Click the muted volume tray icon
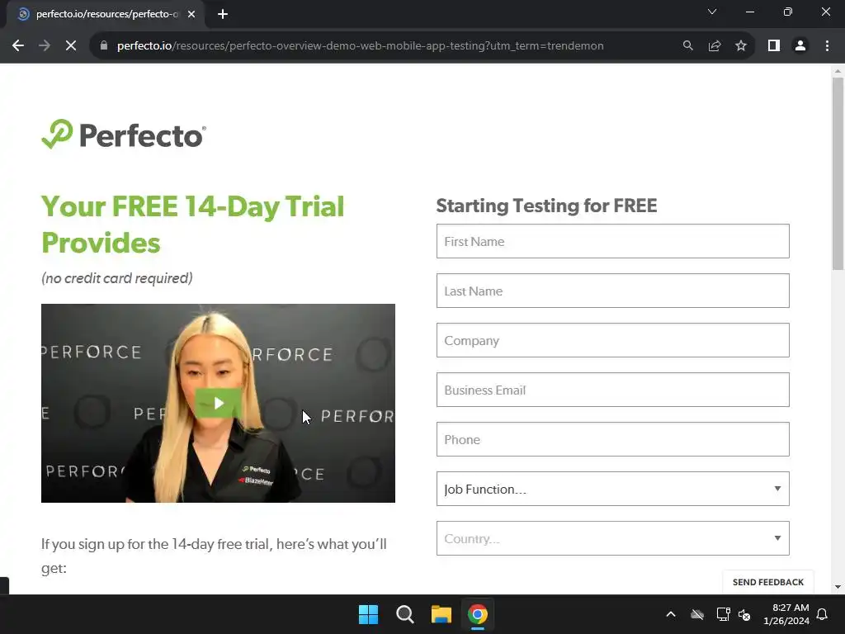This screenshot has height=634, width=845. (x=744, y=614)
